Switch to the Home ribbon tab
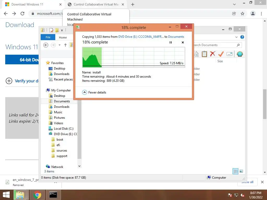 (x=63, y=37)
